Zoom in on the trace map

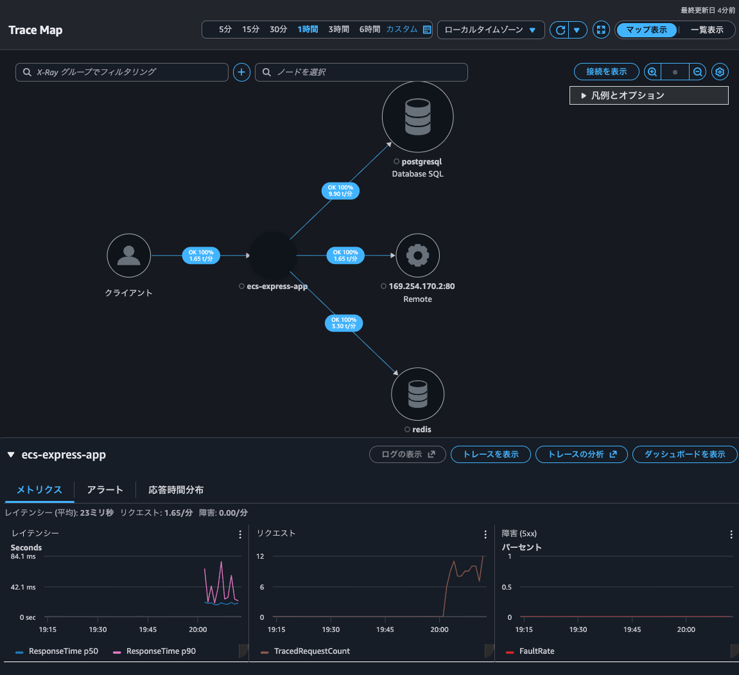click(x=652, y=72)
